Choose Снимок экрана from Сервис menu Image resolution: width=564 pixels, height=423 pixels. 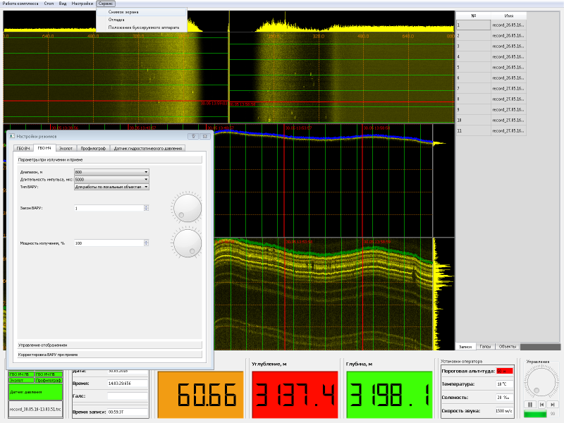[142, 12]
